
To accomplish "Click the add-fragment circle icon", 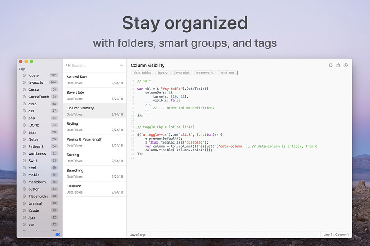I will click(x=345, y=65).
